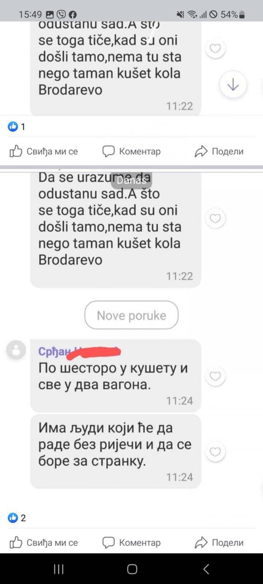The image size is (263, 584).
Task: Share second post via Подели
Action: [x=219, y=542]
